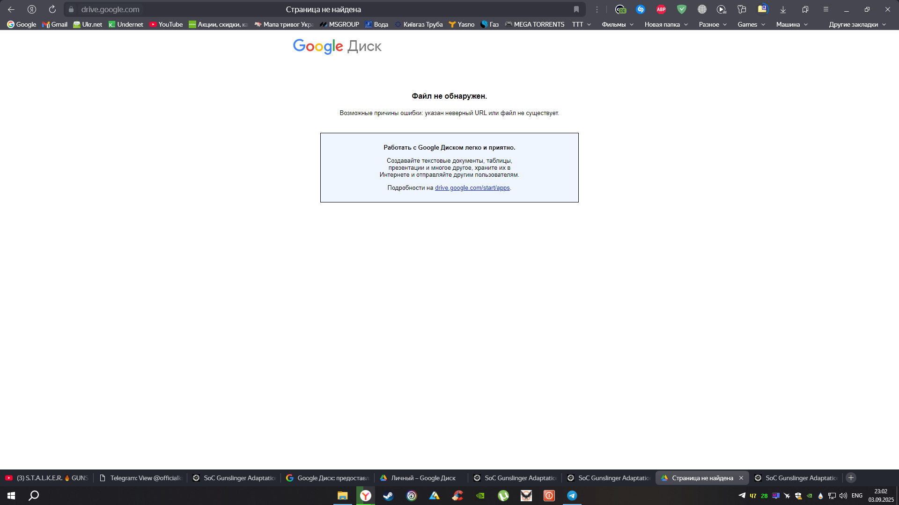
Task: Switch the ENG input language
Action: pos(857,496)
